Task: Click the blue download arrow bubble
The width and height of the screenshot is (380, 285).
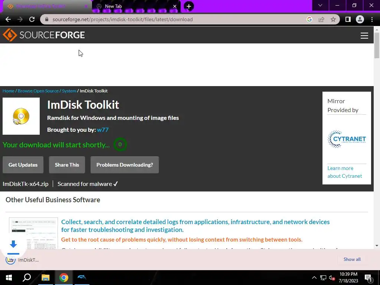Action: [x=13, y=244]
